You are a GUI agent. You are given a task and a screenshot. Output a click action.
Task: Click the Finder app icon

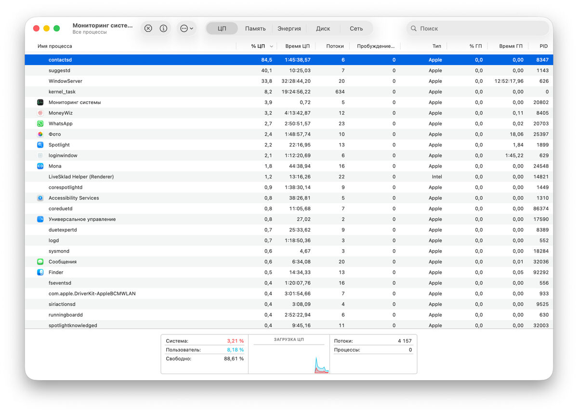click(x=40, y=272)
